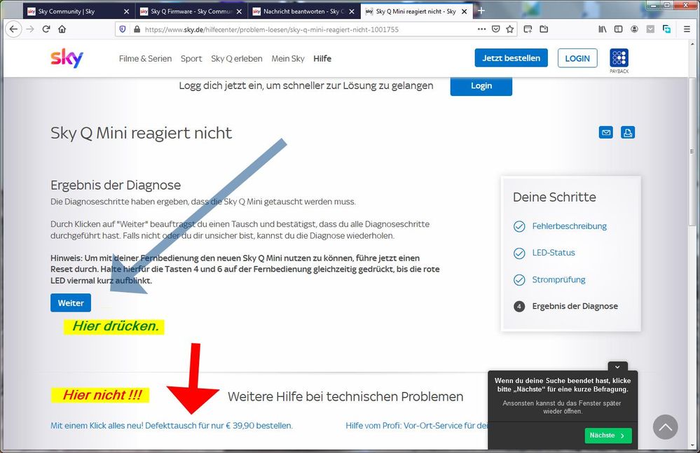
Task: Open the Fehlerbeschreibung step link
Action: click(569, 226)
